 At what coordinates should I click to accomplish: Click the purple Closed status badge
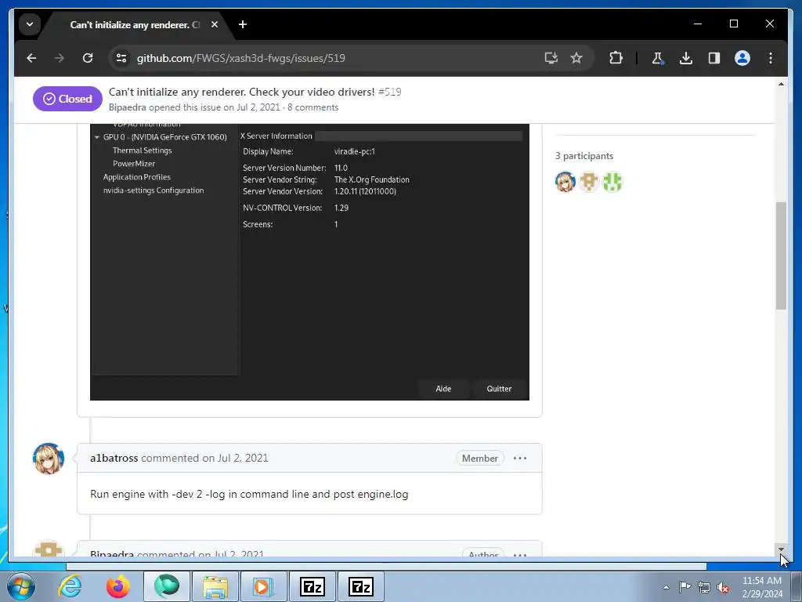point(67,99)
